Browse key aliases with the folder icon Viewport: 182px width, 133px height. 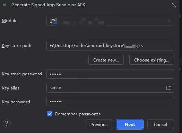(168, 88)
